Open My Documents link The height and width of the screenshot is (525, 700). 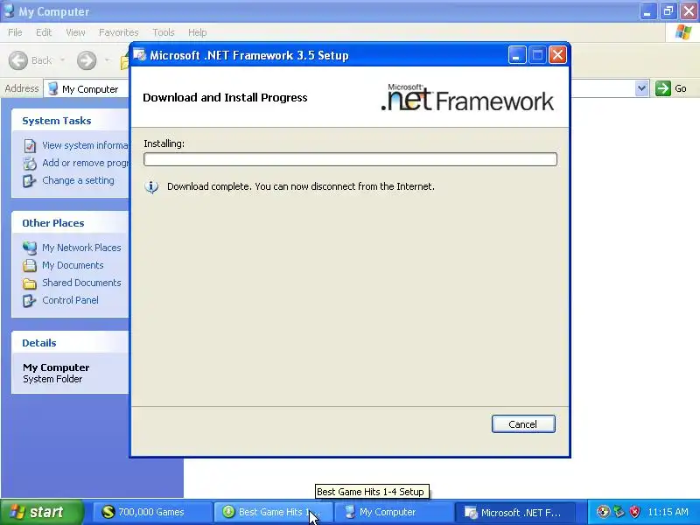tap(73, 265)
